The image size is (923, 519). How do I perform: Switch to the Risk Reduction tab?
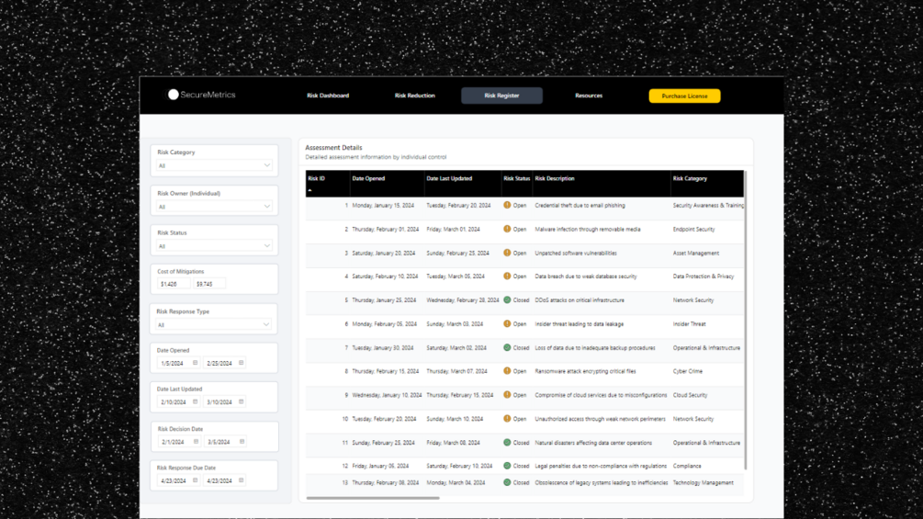tap(415, 96)
